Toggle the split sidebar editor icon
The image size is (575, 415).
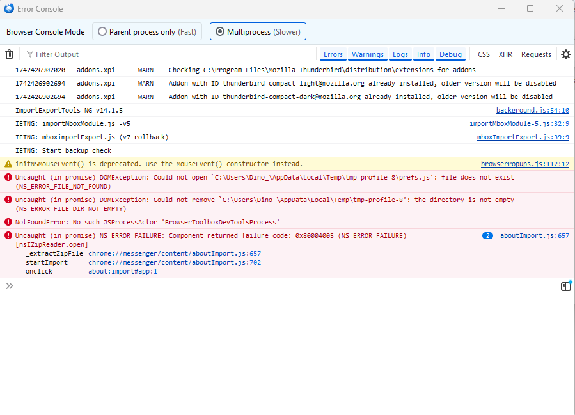565,286
